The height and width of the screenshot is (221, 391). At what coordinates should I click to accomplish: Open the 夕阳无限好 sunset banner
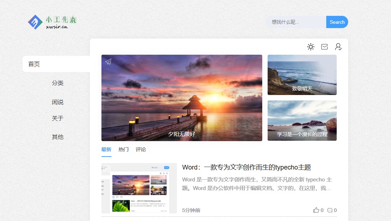[x=182, y=98]
